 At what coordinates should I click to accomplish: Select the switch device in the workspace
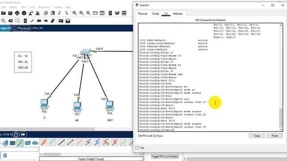[86, 51]
